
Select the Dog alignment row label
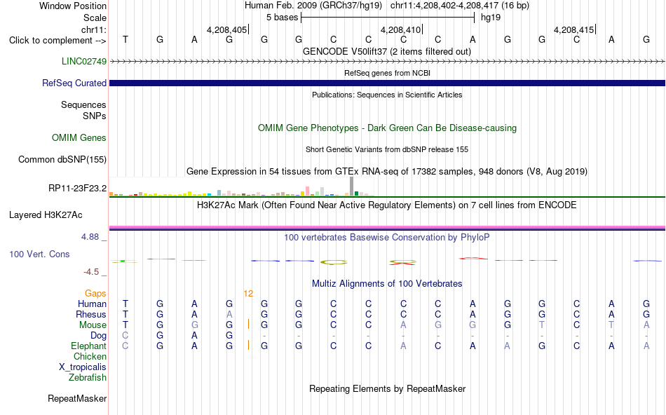pyautogui.click(x=99, y=336)
